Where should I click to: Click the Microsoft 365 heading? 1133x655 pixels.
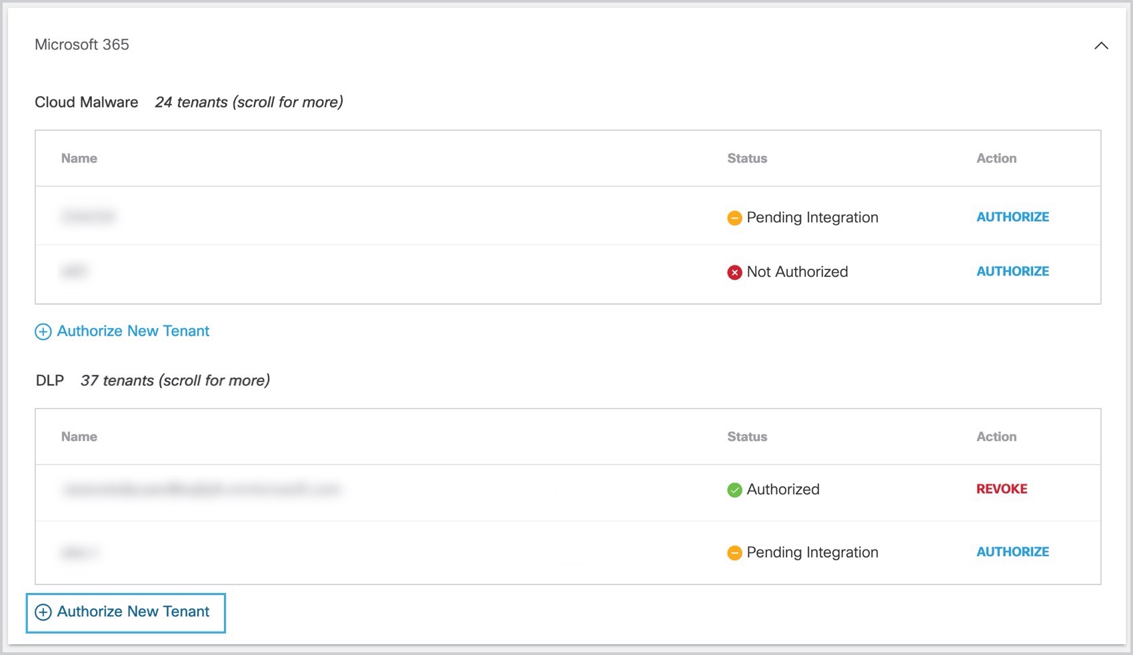[x=82, y=45]
